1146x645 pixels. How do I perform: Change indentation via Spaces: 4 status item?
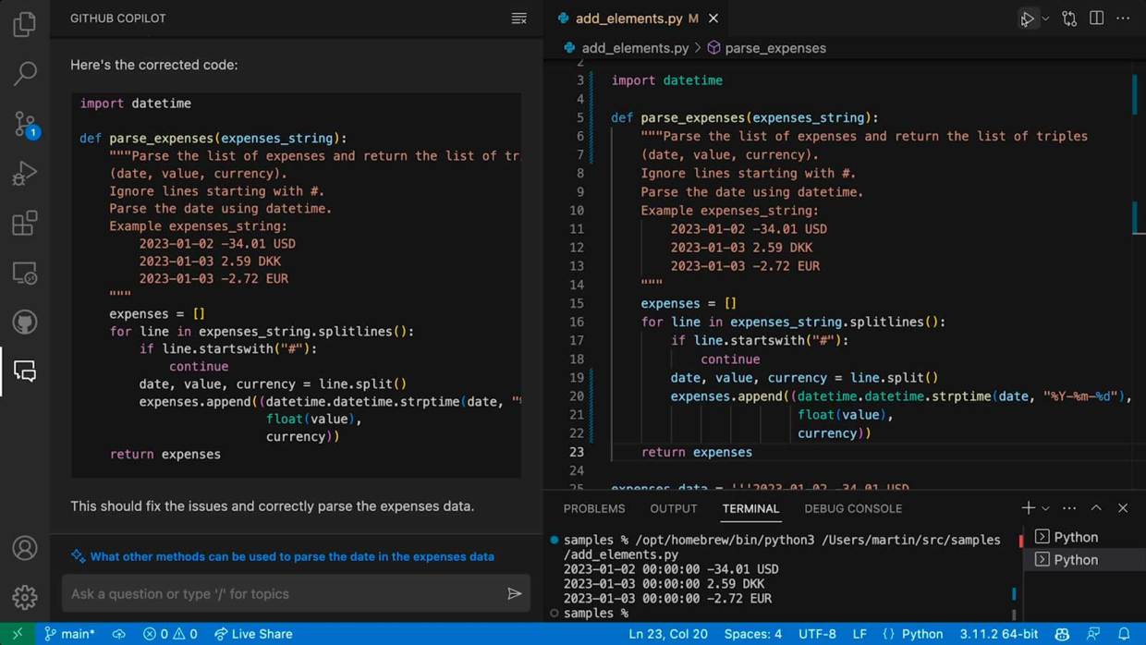tap(753, 634)
